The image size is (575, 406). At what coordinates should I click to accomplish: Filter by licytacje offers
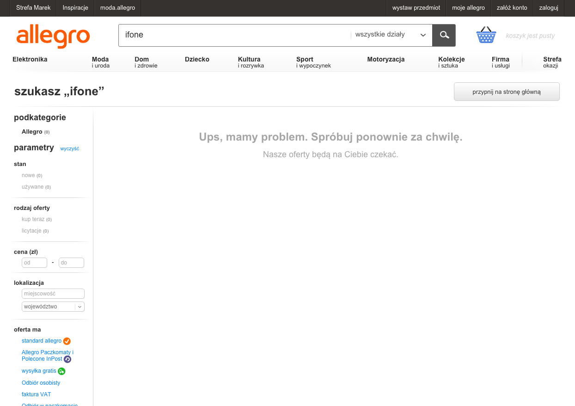click(x=31, y=231)
